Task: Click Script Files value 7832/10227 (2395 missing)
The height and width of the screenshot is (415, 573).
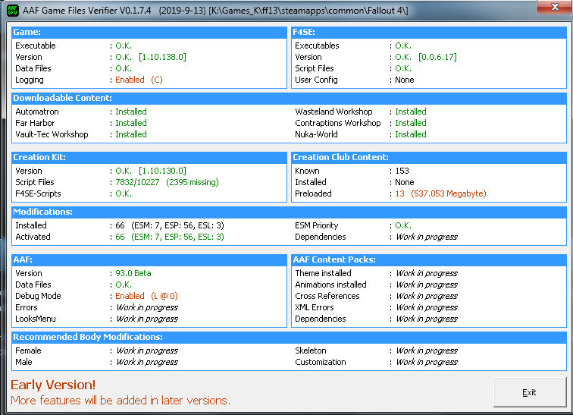Action: pos(167,182)
